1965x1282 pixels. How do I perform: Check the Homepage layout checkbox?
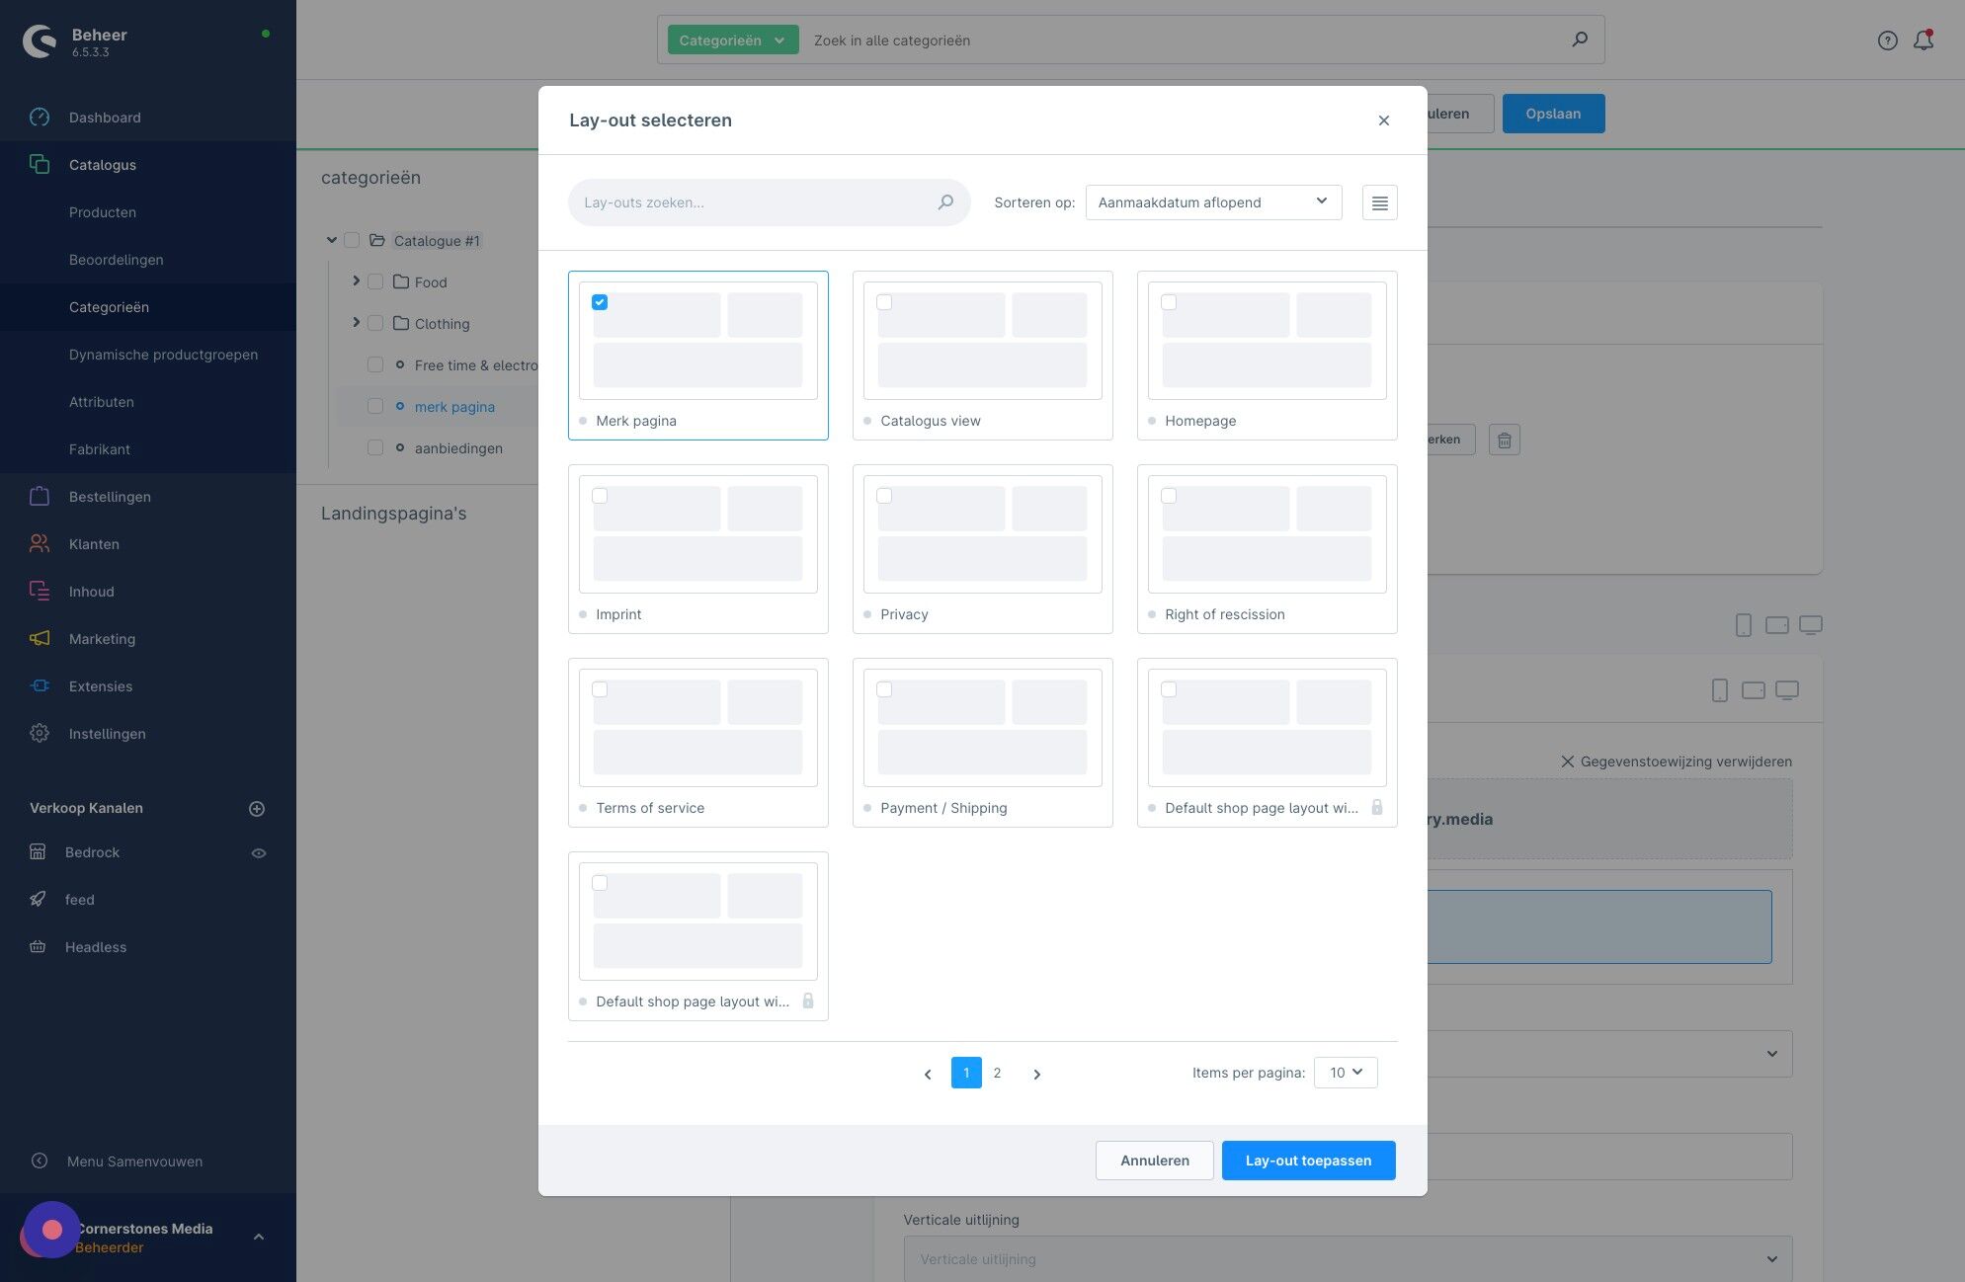1169,302
